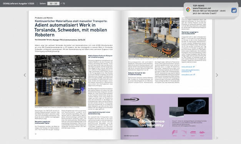Open the www.safelog.de link
The height and width of the screenshot is (144, 241).
click(x=187, y=67)
